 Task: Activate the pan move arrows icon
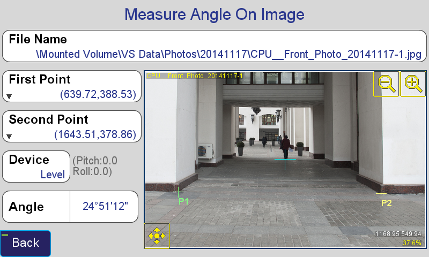point(157,236)
